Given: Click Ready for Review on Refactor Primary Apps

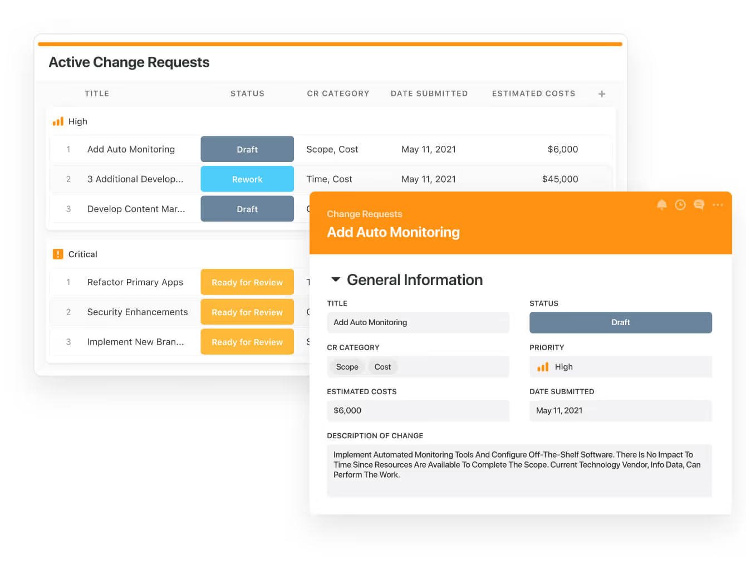Looking at the screenshot, I should 247,282.
